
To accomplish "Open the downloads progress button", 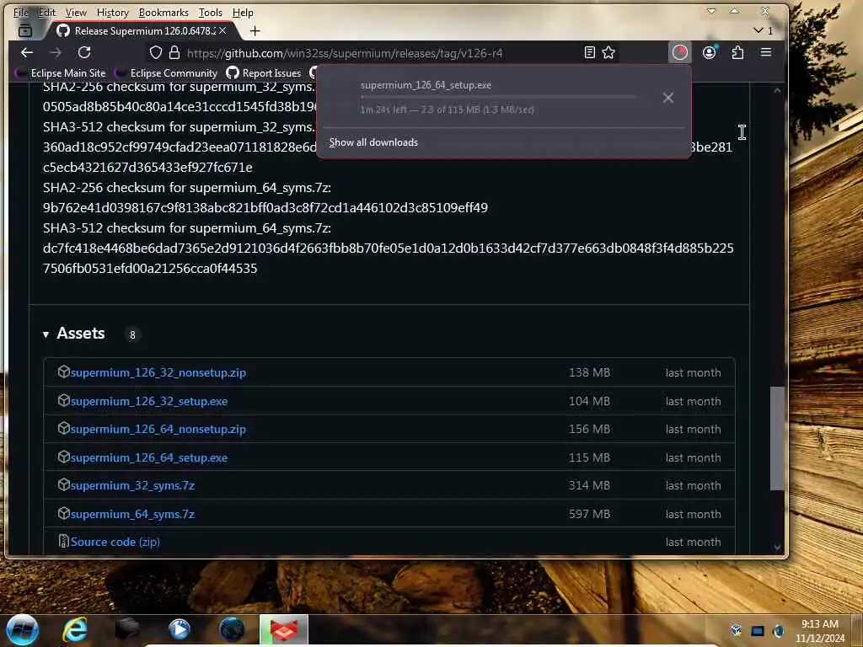I will pos(680,53).
